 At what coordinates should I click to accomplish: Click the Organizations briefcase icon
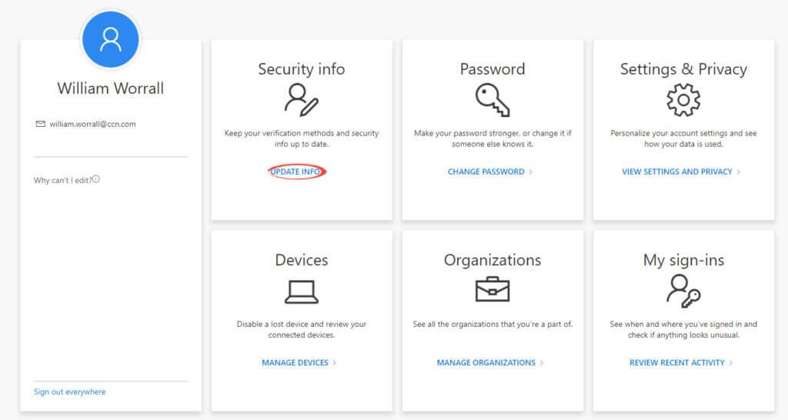click(x=492, y=289)
